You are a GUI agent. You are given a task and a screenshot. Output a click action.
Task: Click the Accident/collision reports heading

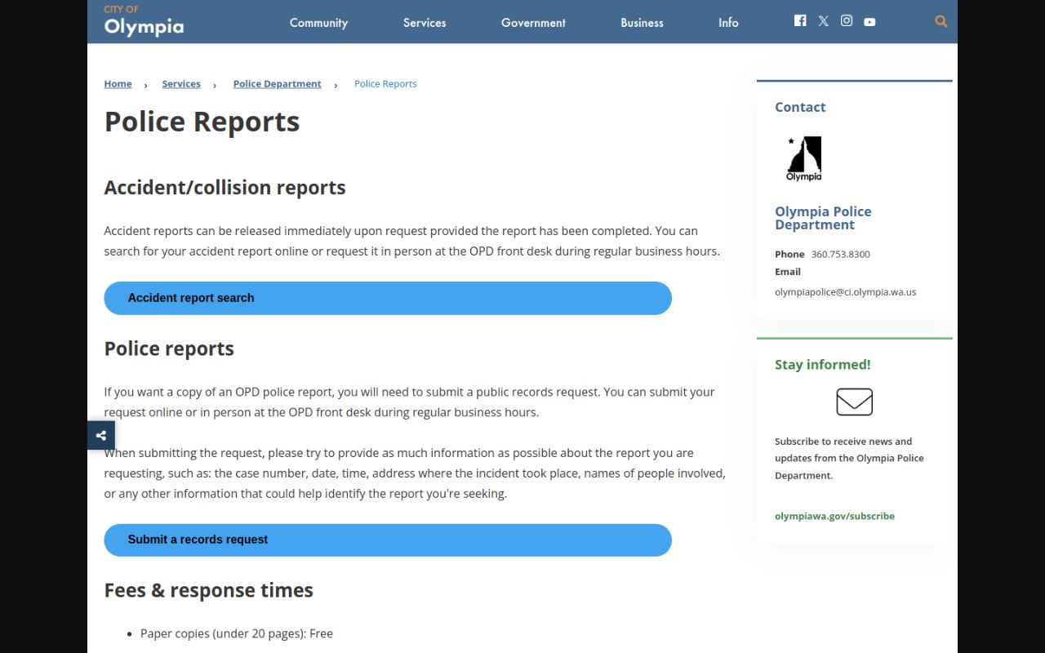tap(225, 188)
